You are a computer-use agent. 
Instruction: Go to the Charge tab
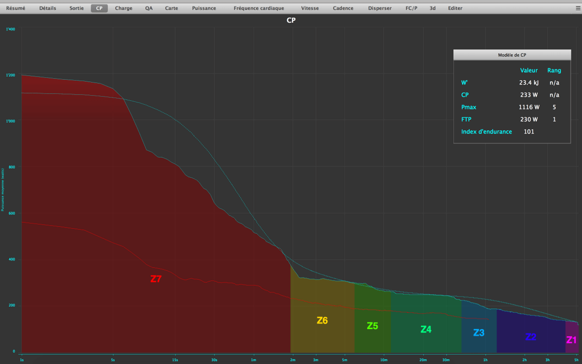[124, 8]
